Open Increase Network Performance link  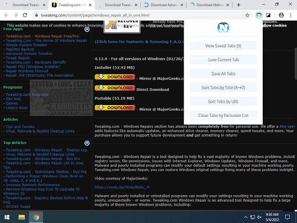[x=32, y=185]
